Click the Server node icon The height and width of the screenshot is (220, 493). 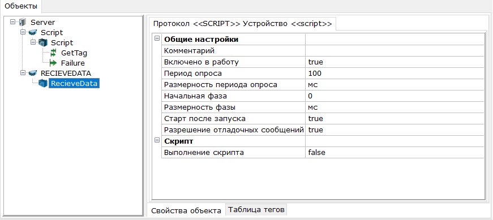[x=23, y=22]
